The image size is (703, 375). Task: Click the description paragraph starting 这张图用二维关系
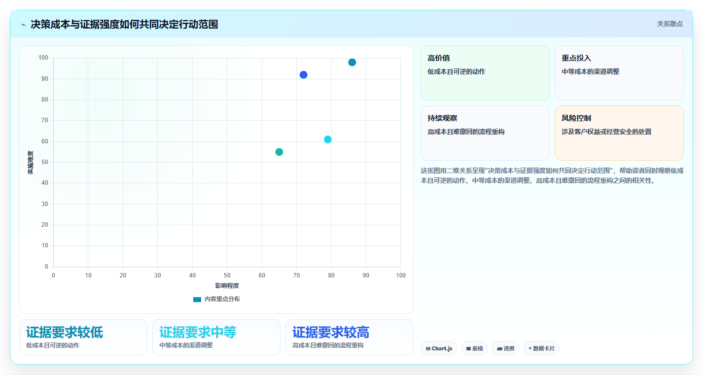click(x=552, y=175)
